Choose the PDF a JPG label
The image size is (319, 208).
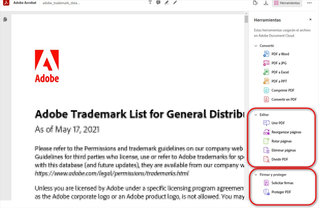point(279,63)
